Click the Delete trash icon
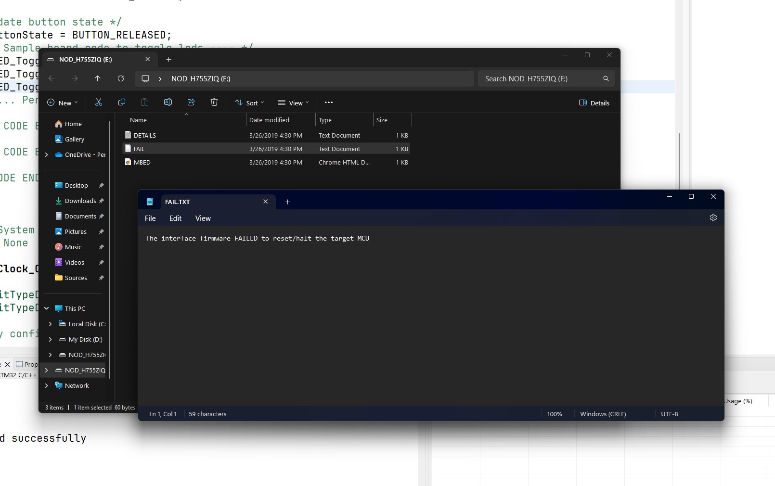Viewport: 775px width, 486px height. click(x=214, y=102)
